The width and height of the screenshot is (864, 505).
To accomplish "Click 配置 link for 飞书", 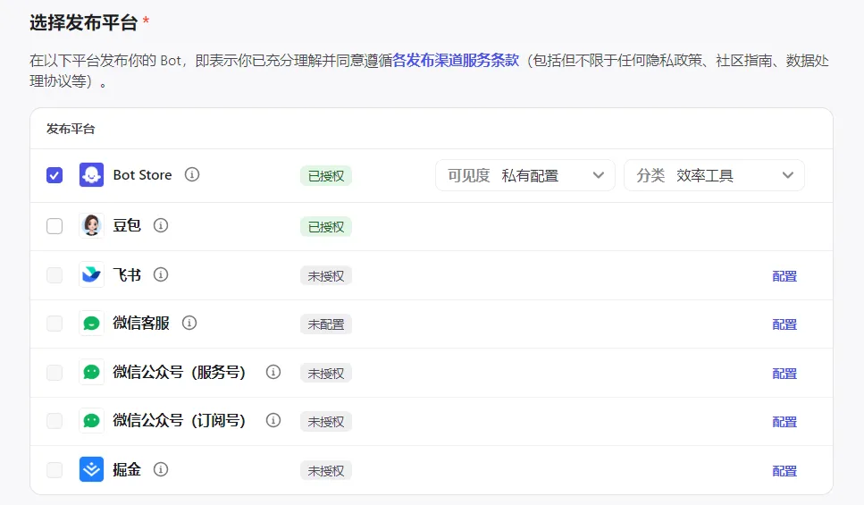I will click(784, 276).
